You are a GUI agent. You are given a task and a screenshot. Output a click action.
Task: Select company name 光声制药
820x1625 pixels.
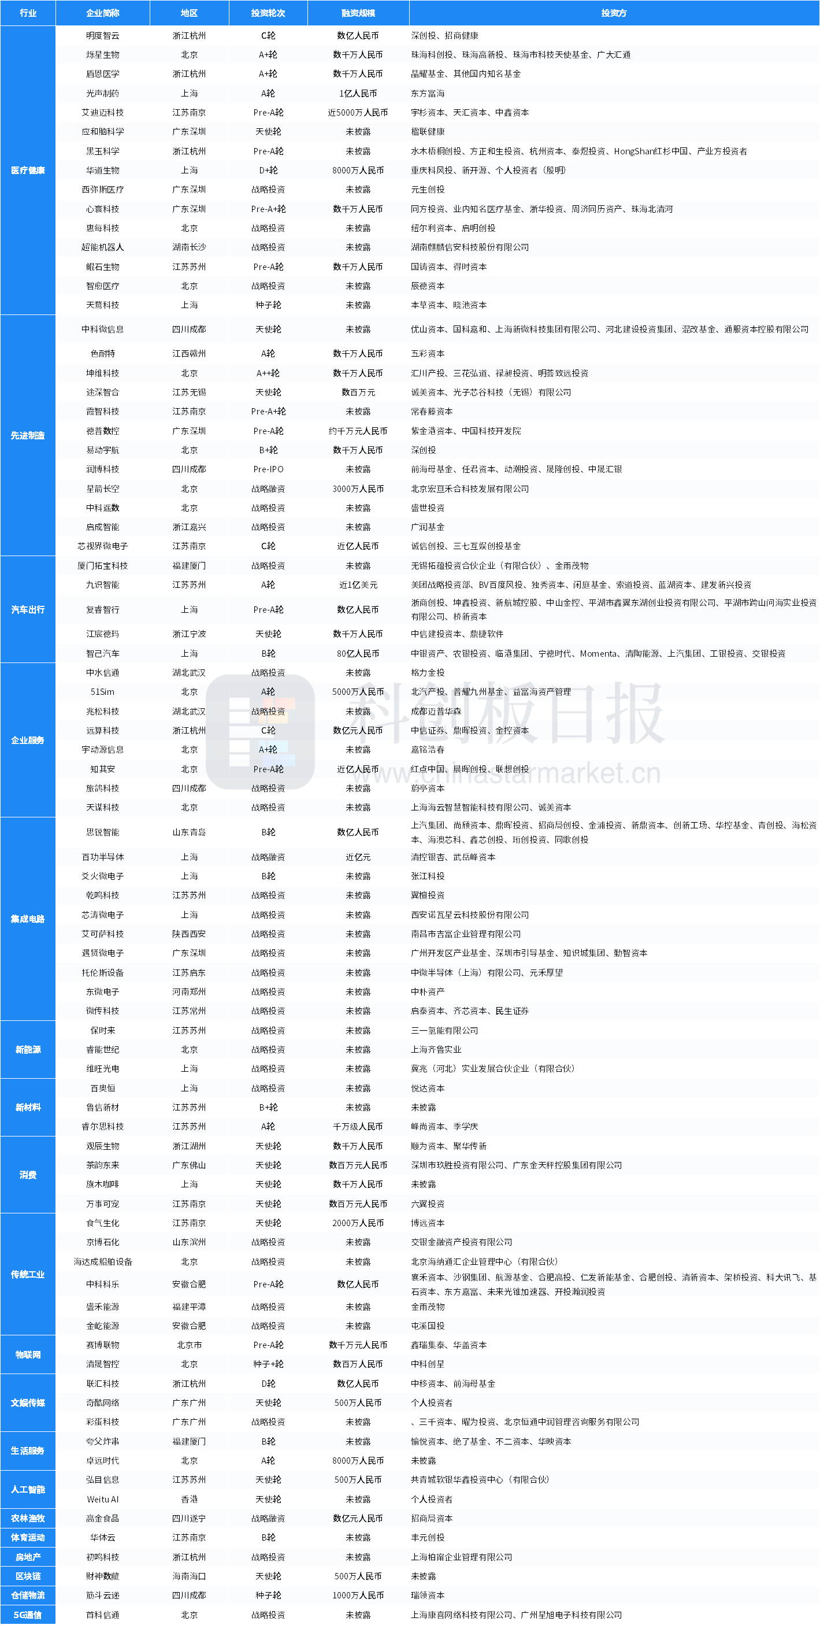tap(103, 94)
